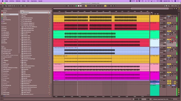Click the GR Kick track volume field

tap(169, 24)
